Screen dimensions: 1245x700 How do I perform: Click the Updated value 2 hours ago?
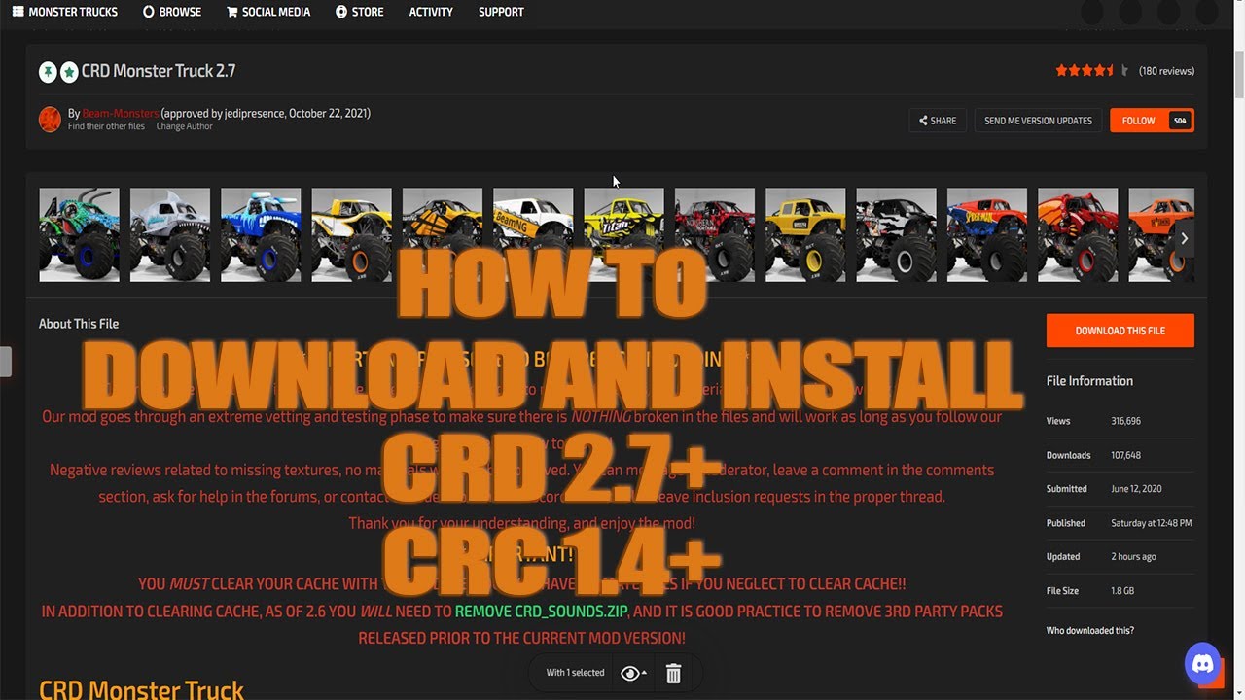pos(1133,557)
